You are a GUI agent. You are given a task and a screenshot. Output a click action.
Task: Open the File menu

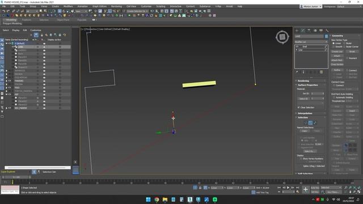click(4, 6)
